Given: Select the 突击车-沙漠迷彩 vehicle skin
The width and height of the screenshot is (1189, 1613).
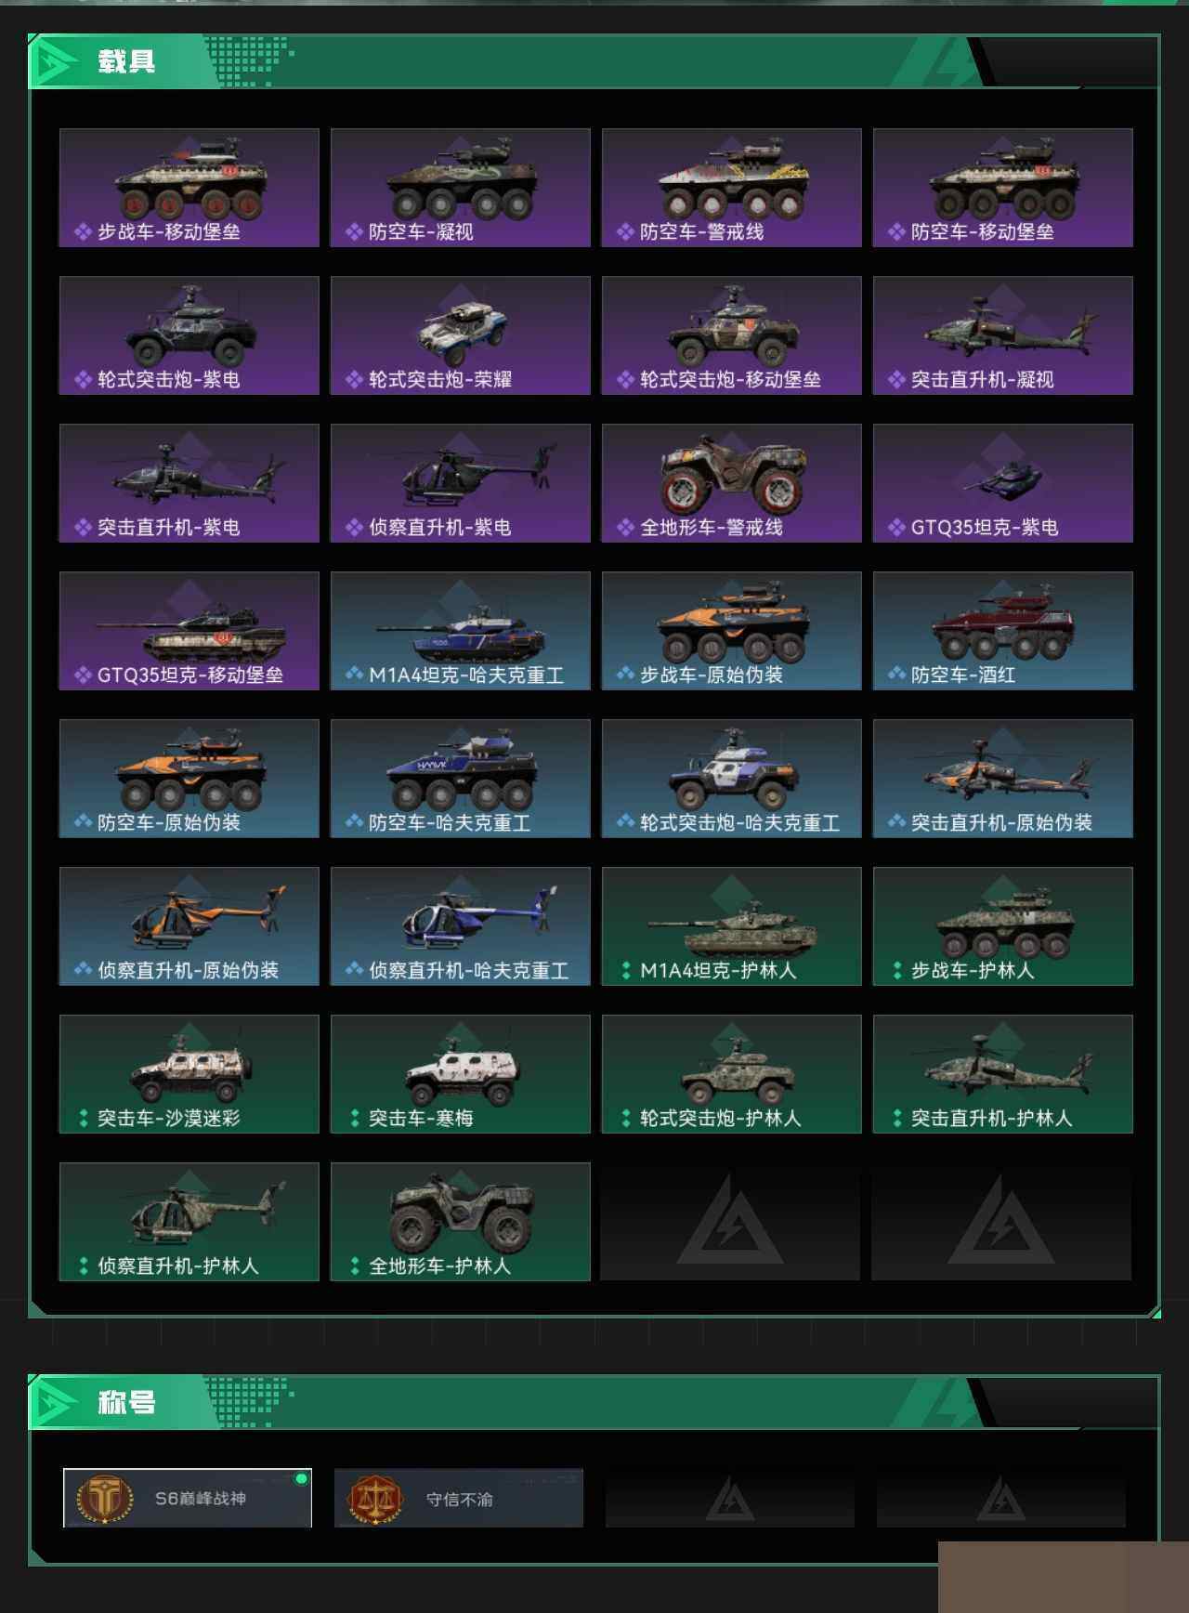Looking at the screenshot, I should click(x=189, y=1074).
